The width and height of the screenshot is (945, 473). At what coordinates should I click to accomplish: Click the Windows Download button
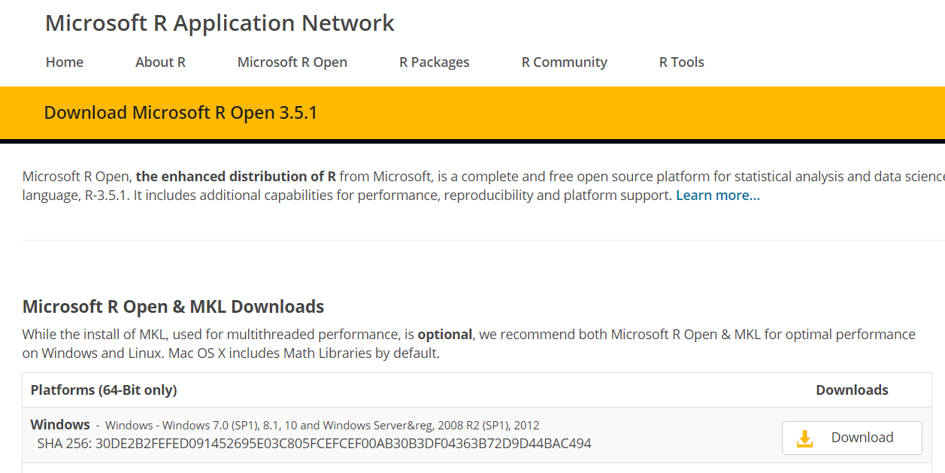pyautogui.click(x=852, y=438)
